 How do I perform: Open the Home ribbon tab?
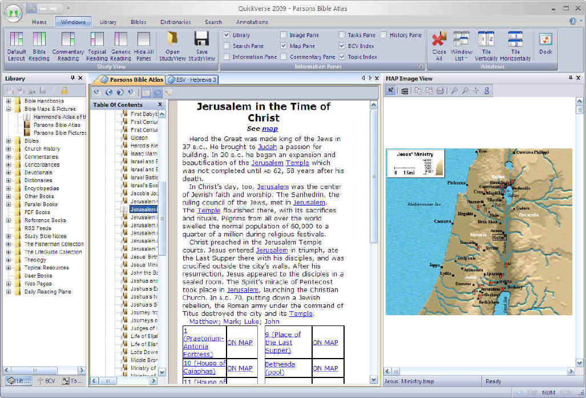click(39, 22)
